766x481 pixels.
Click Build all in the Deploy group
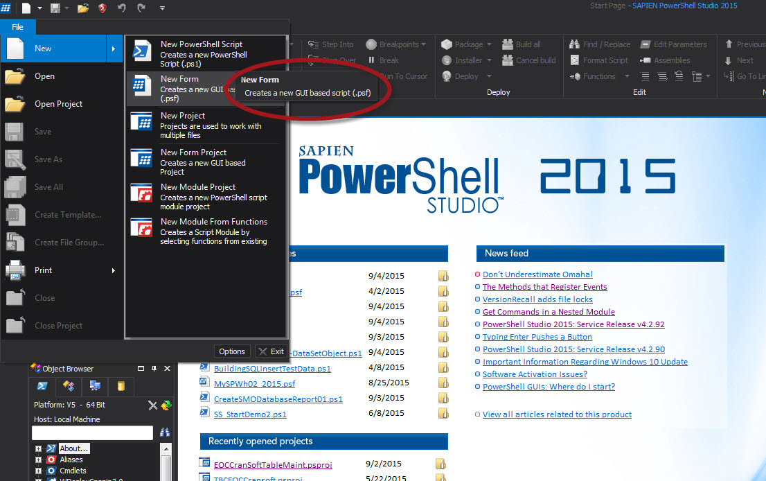(522, 44)
